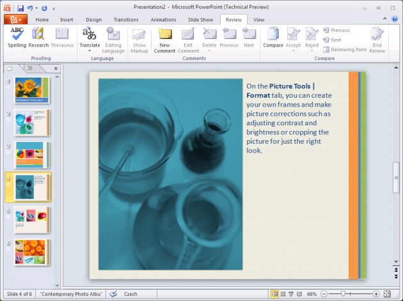Click the Delete comment icon
Image resolution: width=403 pixels, height=301 pixels.
(x=209, y=34)
